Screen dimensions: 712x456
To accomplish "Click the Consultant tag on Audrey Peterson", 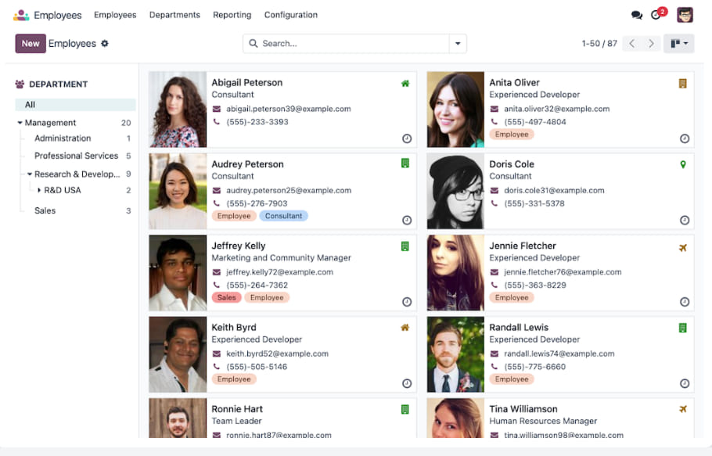I will click(283, 216).
